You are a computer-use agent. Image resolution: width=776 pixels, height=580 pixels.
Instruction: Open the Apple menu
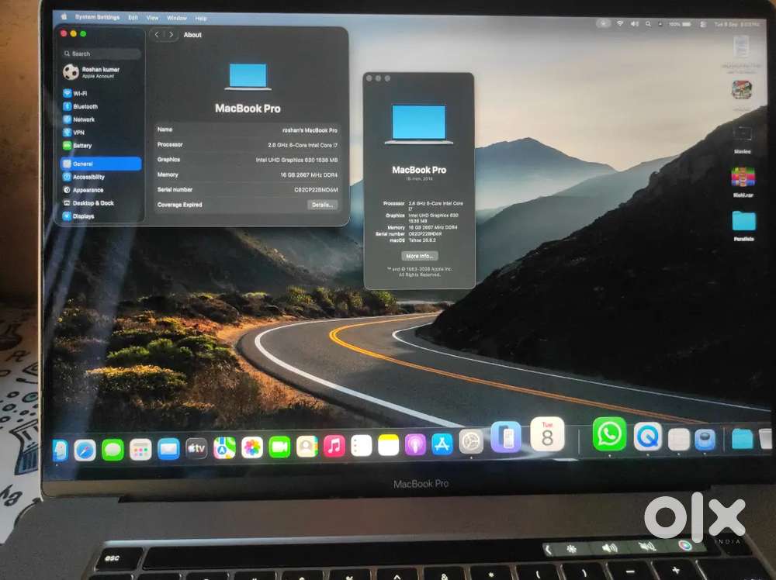click(64, 17)
